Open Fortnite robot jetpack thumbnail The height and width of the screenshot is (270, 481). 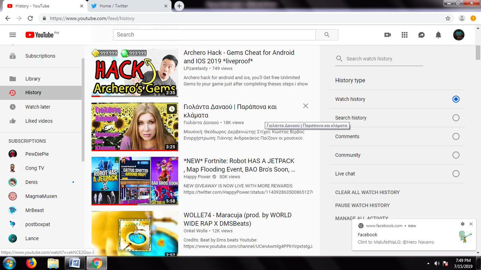coord(135,181)
